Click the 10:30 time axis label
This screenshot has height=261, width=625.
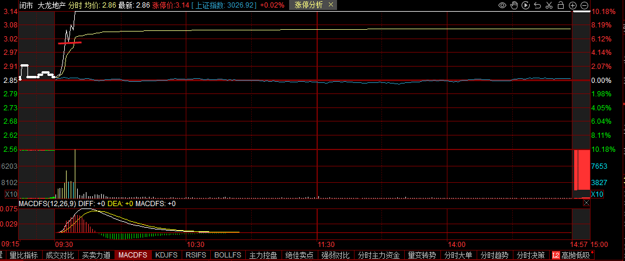195,244
